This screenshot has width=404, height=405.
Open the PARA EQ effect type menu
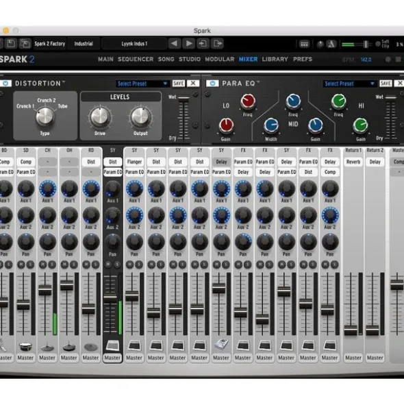pos(241,83)
